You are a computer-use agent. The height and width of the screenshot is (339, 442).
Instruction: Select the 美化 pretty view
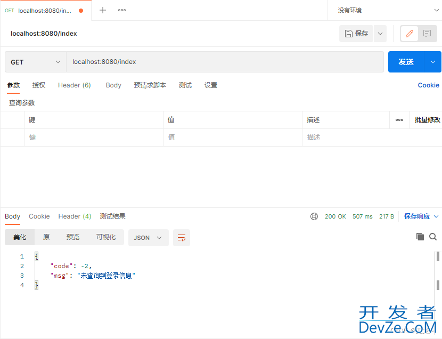[x=20, y=237]
